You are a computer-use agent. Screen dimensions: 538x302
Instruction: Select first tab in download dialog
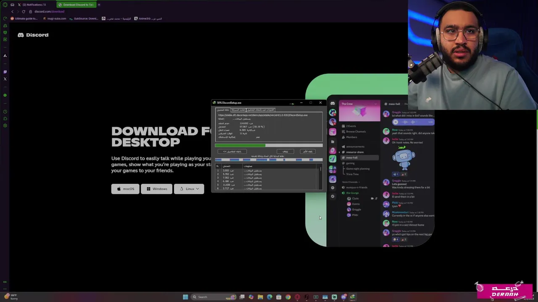223,110
